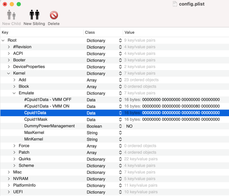This screenshot has height=196, width=229.
Task: Expand the Scheme dictionary
Action: [x=14, y=165]
